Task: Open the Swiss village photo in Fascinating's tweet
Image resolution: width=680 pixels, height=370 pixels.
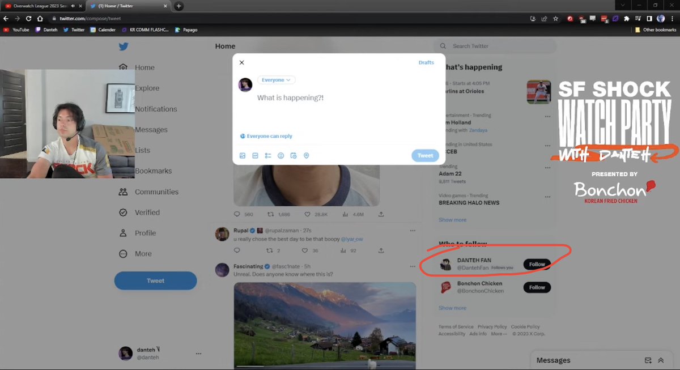Action: click(325, 326)
